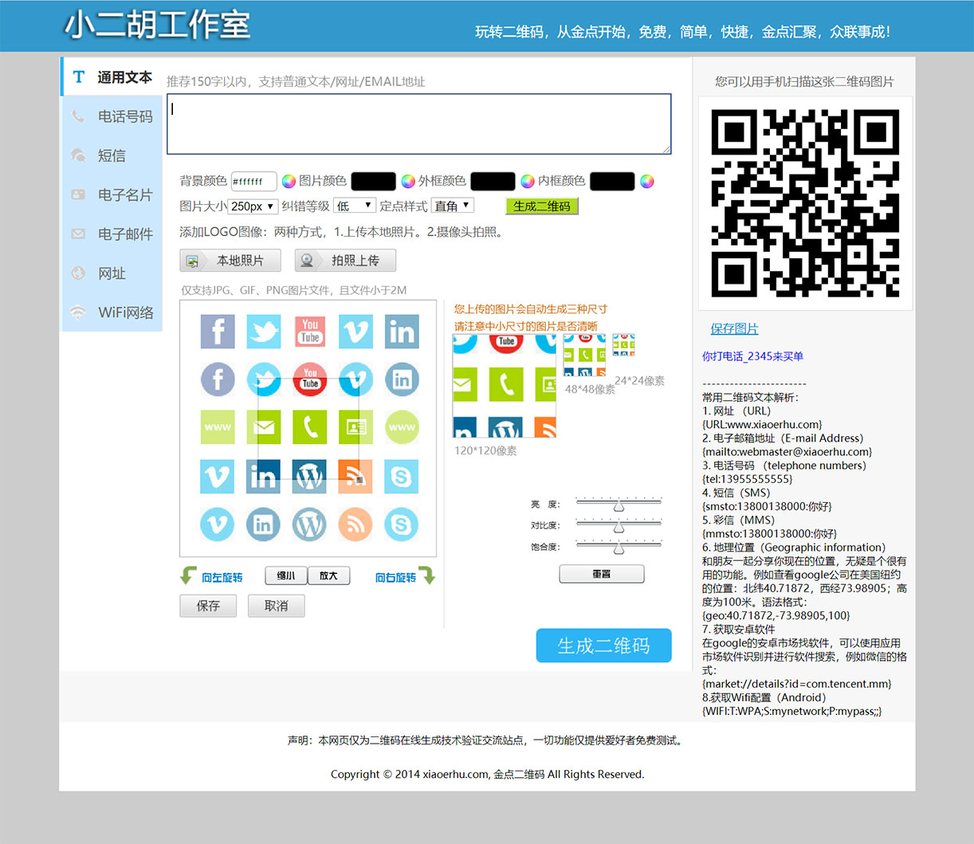The height and width of the screenshot is (844, 974).
Task: Click the blue 生成二维码 button
Action: point(603,646)
